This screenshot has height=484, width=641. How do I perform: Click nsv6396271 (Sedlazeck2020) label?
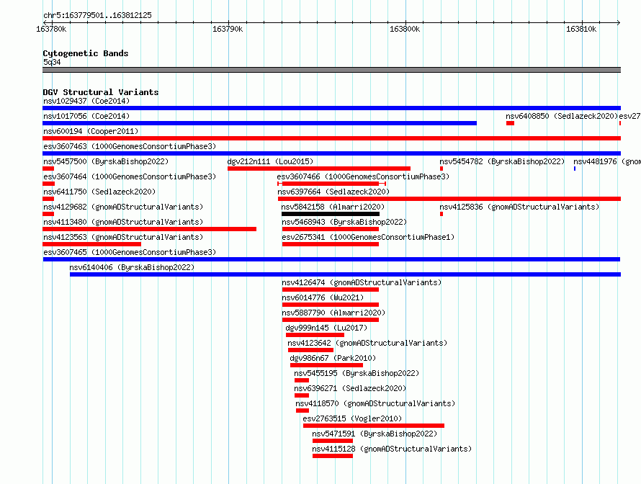(x=350, y=388)
